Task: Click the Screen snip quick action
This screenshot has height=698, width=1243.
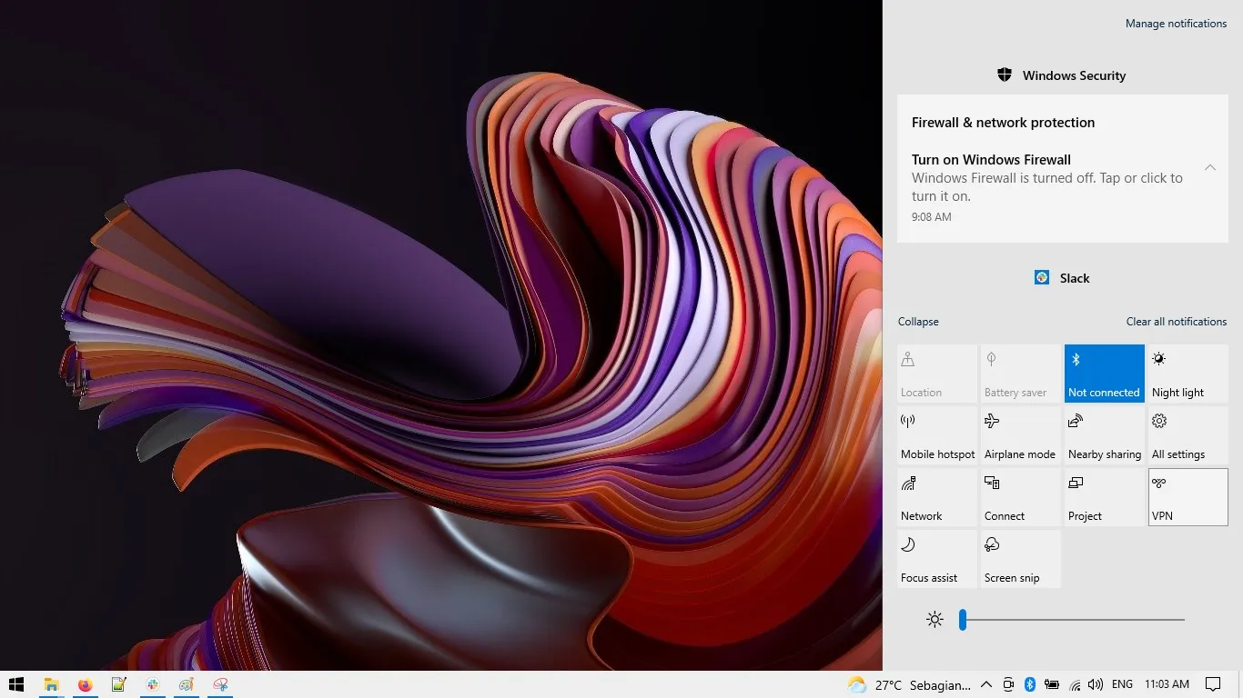Action: pos(1020,559)
